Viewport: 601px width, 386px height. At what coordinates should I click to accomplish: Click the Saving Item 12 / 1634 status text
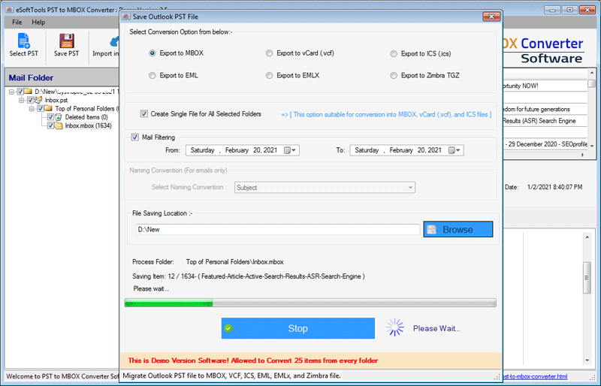point(249,276)
